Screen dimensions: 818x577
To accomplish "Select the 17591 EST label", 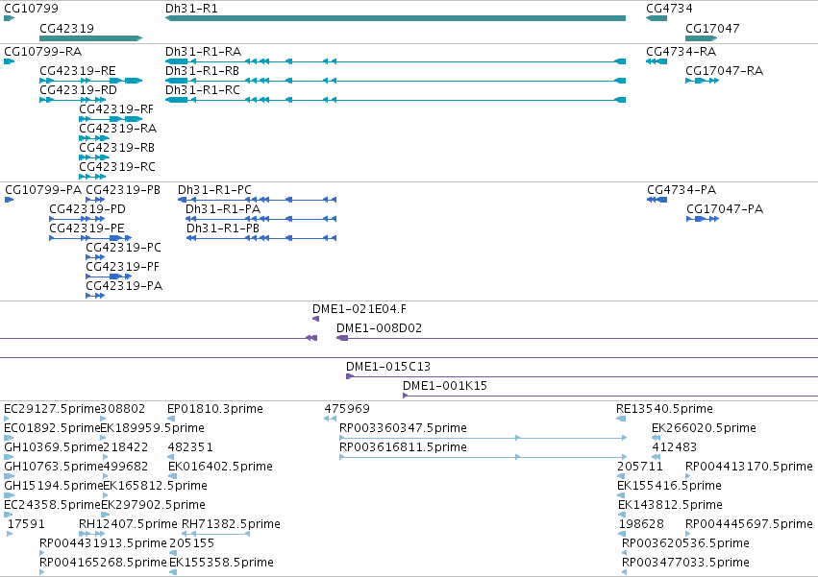I will (26, 524).
